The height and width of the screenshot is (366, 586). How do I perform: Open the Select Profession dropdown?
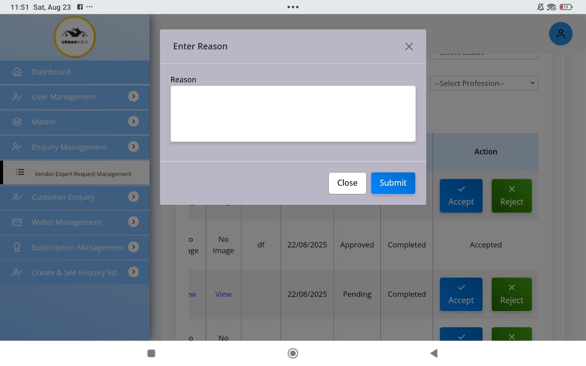(x=484, y=83)
